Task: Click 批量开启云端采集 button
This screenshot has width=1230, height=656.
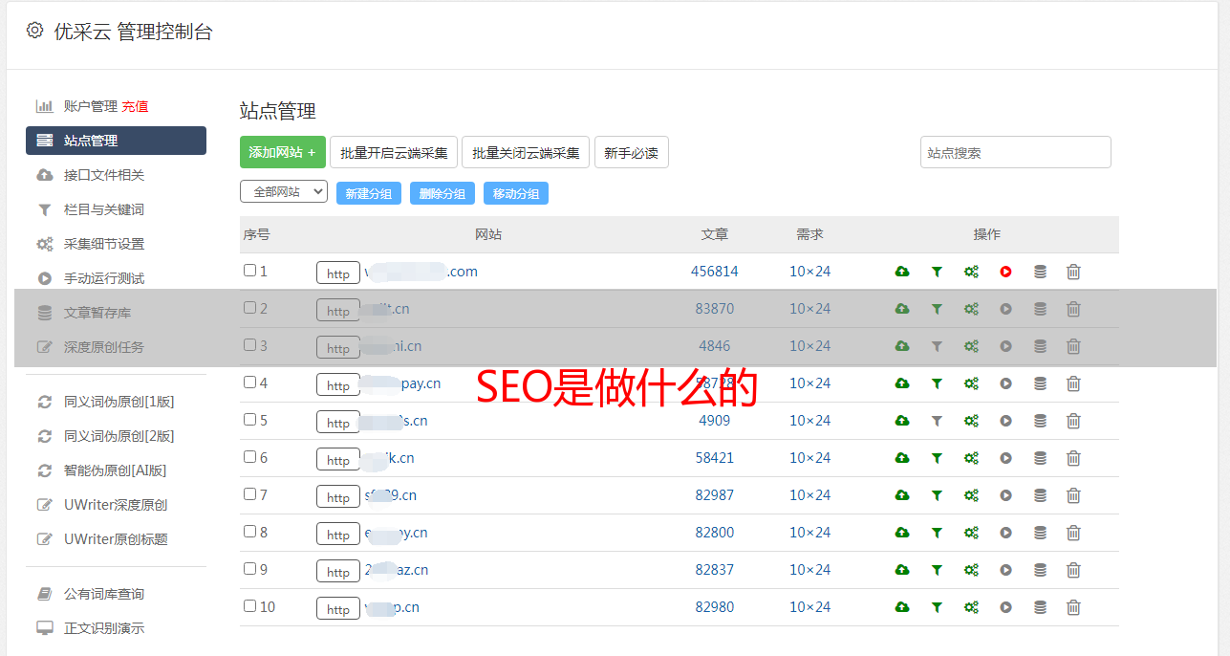Action: click(x=394, y=152)
